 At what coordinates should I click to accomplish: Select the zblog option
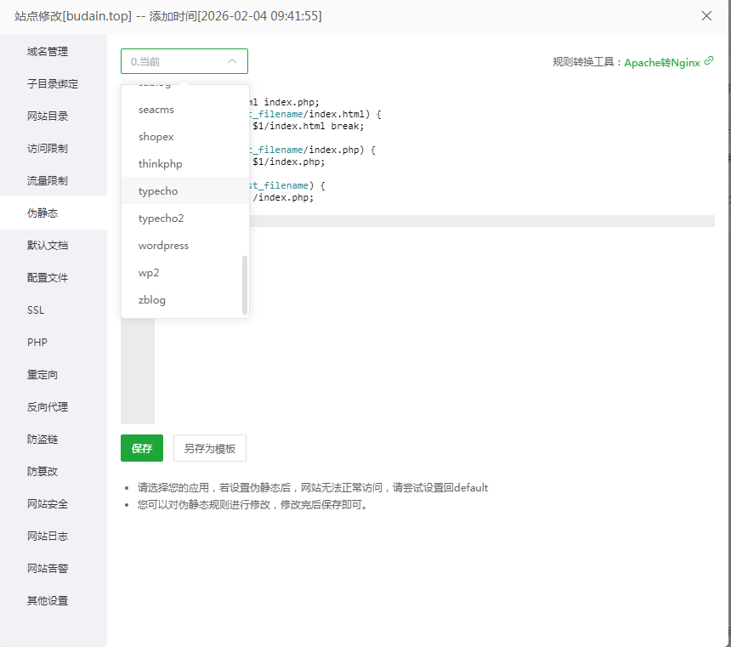tap(152, 300)
